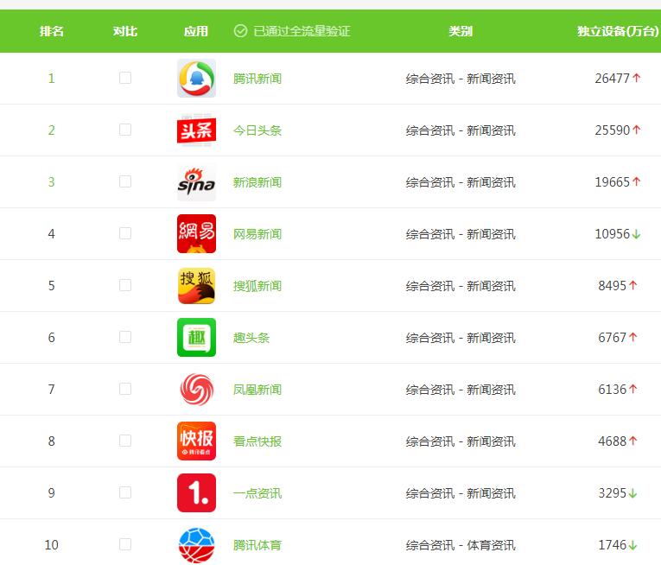Click the red up arrow beside 26477

[637, 78]
